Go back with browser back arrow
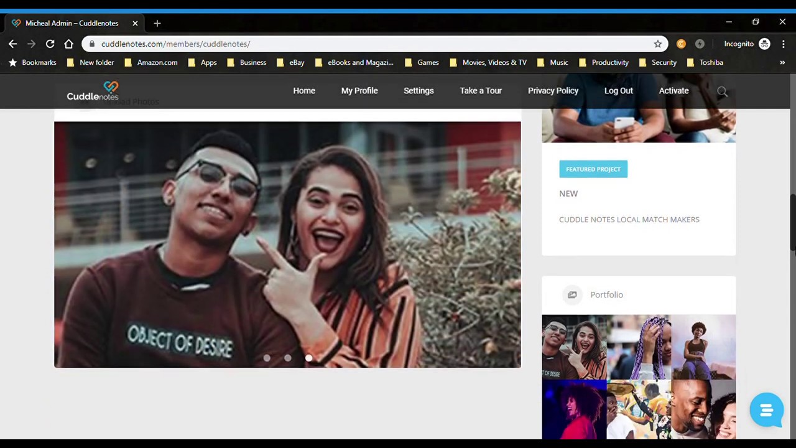 click(x=12, y=44)
